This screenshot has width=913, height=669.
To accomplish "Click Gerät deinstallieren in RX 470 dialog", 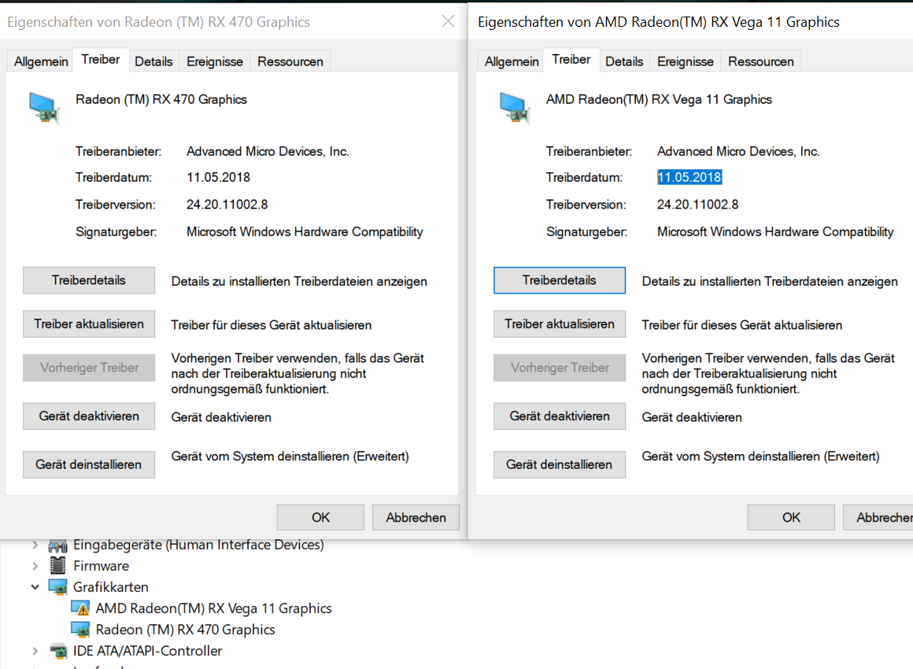I will [x=89, y=464].
